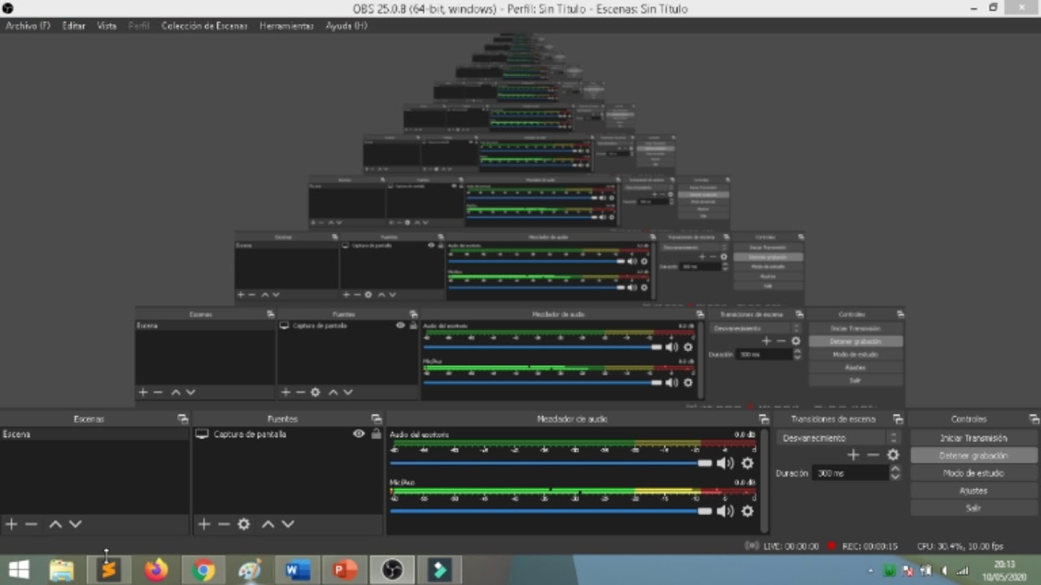Open the Editar menu

(x=73, y=26)
